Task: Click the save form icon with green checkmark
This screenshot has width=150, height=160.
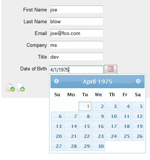Action: click(x=11, y=87)
